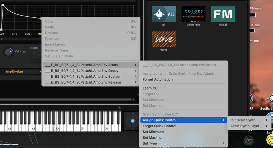The image size is (273, 148).
Task: Click the SysEx Librarian desktop icon
Action: coord(270,99)
